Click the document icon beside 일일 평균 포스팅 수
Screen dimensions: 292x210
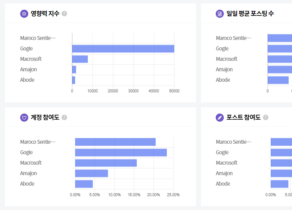(x=220, y=14)
